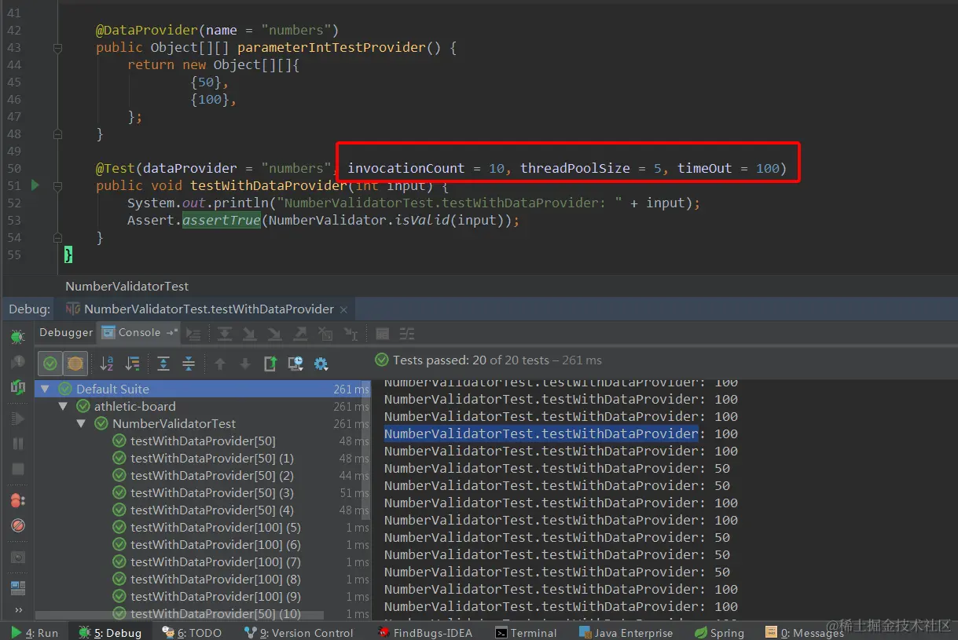Open View Breakpoints red circles icon
Screen dimensions: 958x640
click(17, 500)
